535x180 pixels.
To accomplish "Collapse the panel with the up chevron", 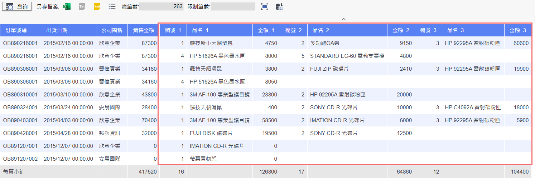I will click(x=343, y=19).
